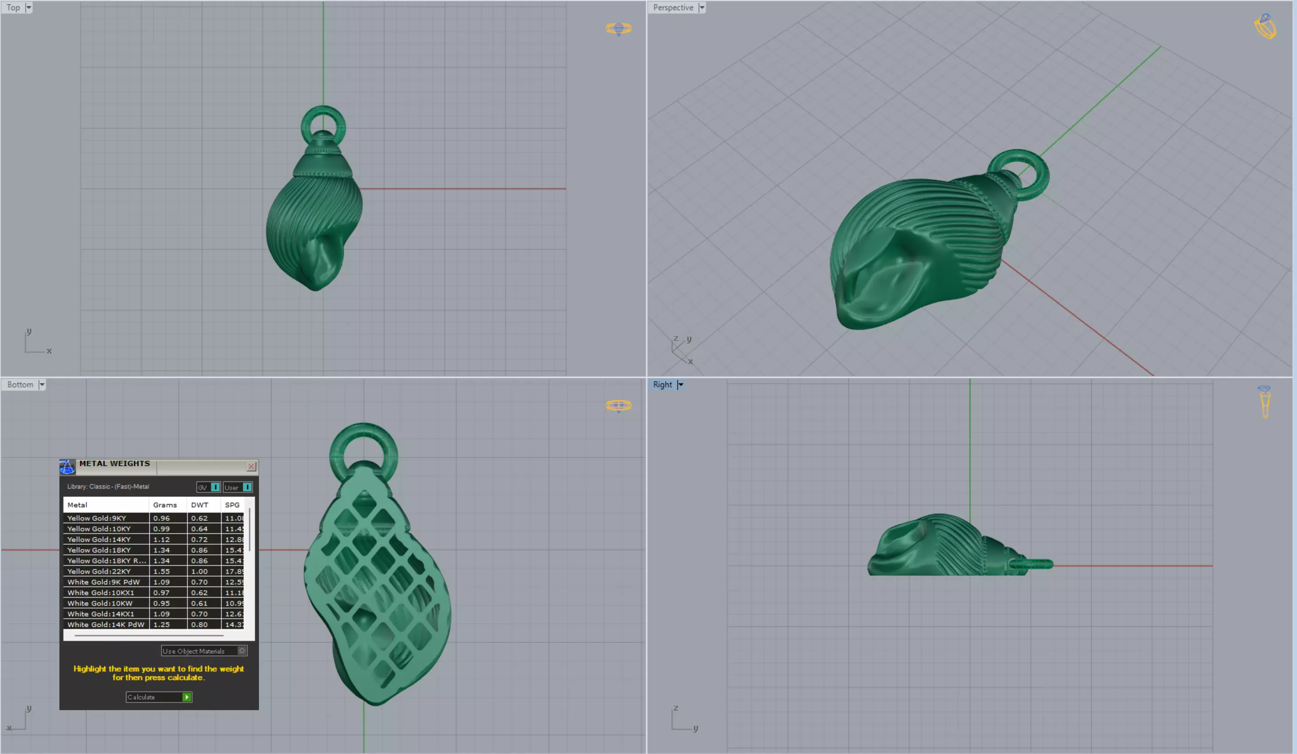Screen dimensions: 1297x754
Task: Click the Metal column header
Action: coord(106,505)
